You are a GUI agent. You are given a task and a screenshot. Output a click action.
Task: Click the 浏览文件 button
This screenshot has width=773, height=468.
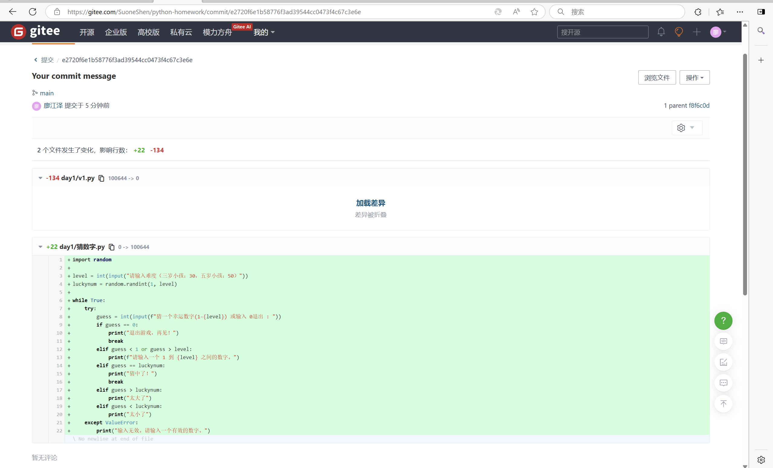point(657,78)
